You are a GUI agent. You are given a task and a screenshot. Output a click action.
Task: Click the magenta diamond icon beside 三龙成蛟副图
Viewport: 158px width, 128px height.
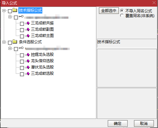(28, 29)
